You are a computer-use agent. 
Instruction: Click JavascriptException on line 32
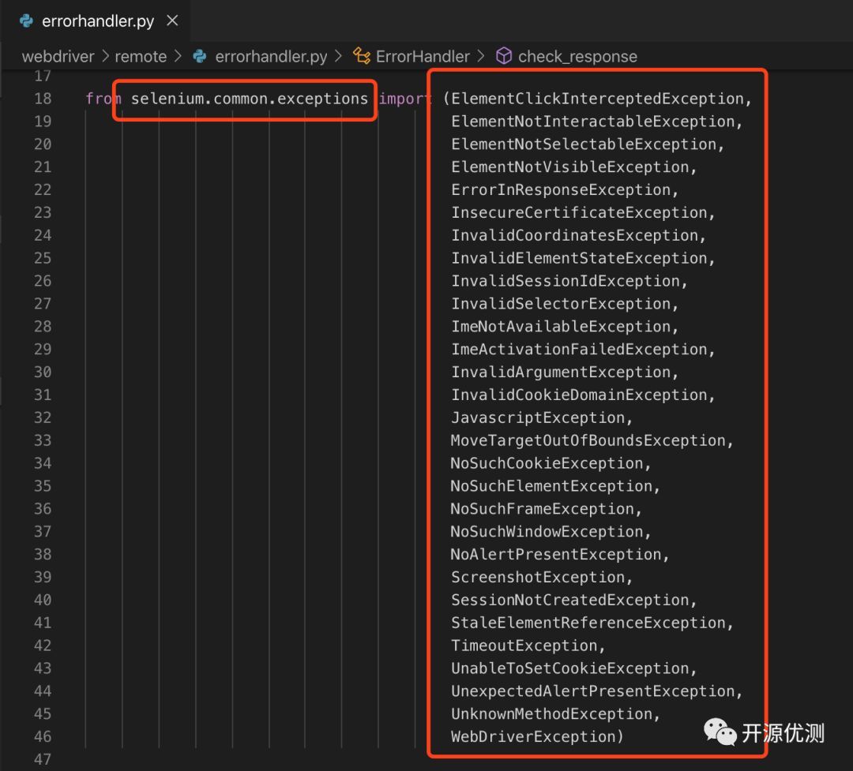point(538,417)
